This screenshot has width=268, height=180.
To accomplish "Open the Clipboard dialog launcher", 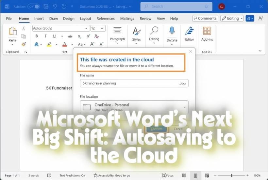I will pyautogui.click(x=26, y=52).
